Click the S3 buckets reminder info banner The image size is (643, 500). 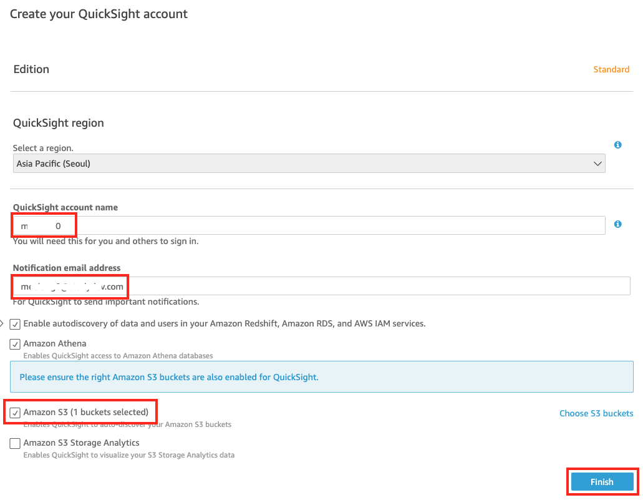(321, 377)
